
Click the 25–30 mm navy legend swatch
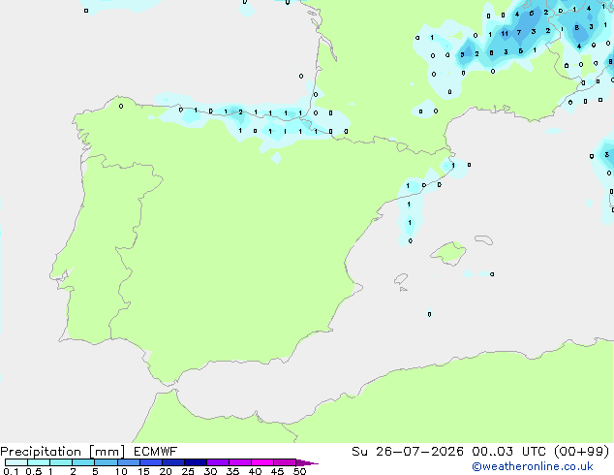coord(195,462)
